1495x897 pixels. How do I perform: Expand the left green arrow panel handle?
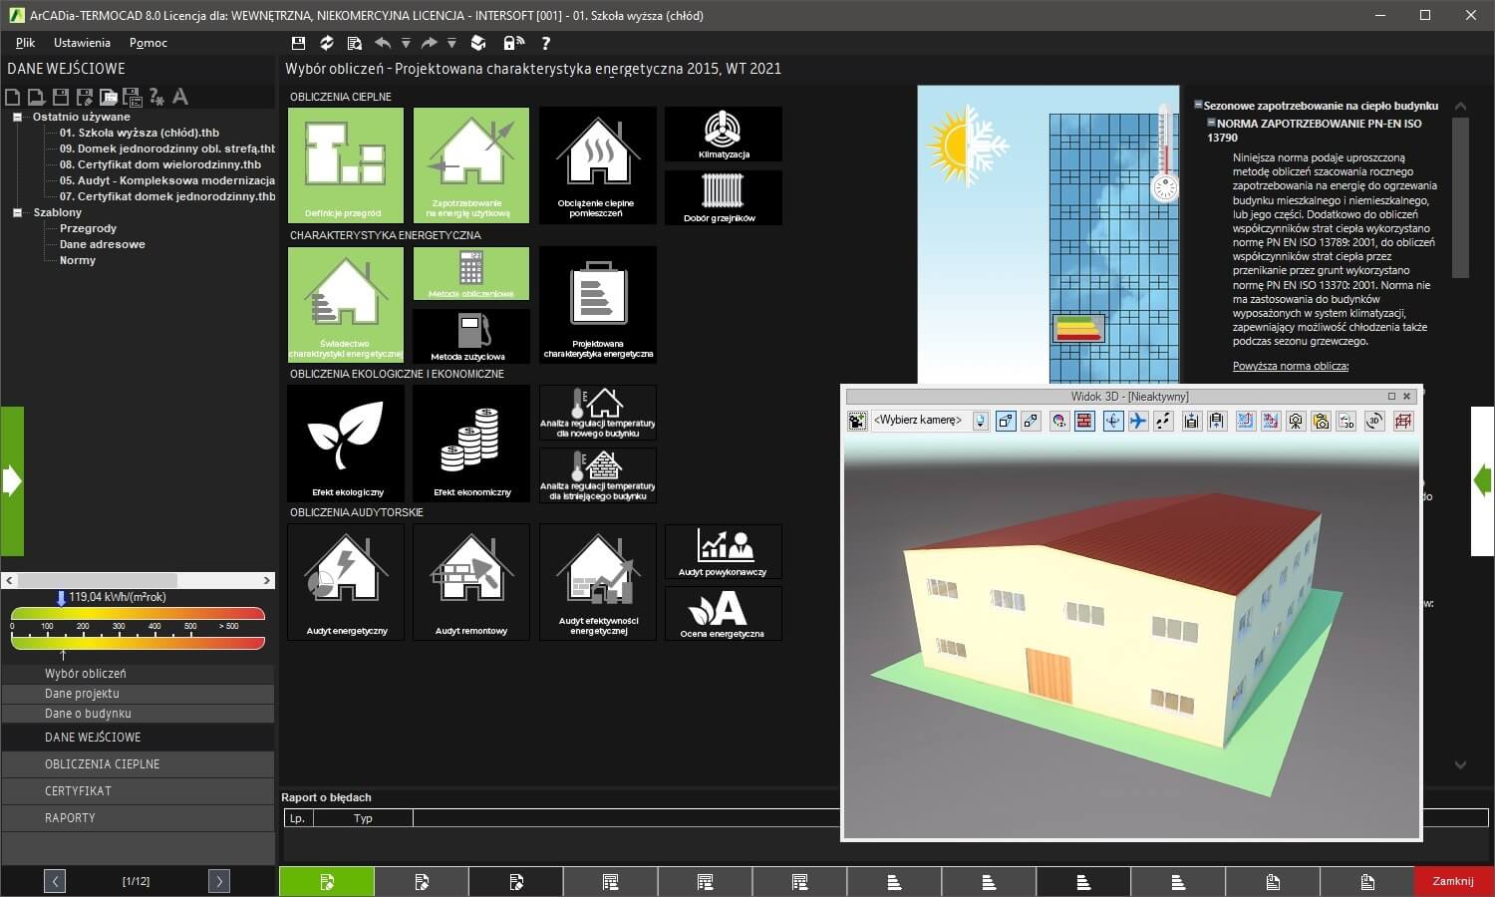click(12, 481)
